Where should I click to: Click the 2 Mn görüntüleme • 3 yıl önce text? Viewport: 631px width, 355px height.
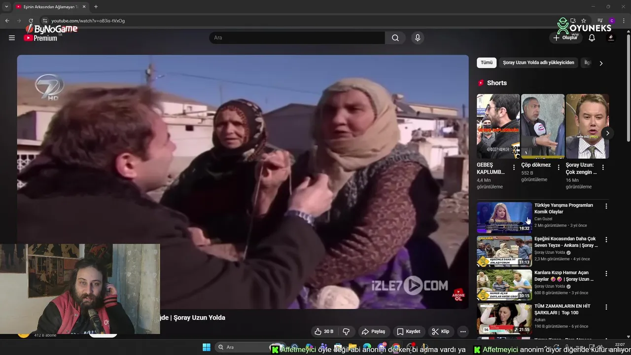561,225
